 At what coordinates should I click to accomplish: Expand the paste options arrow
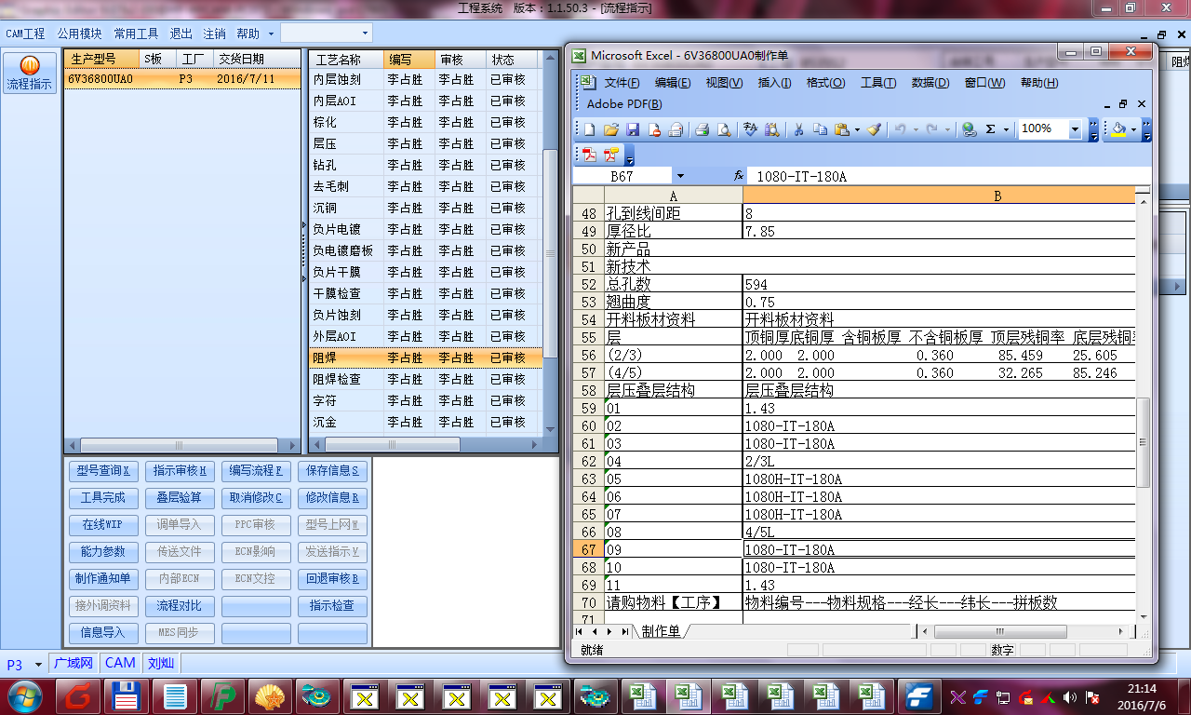tap(857, 129)
